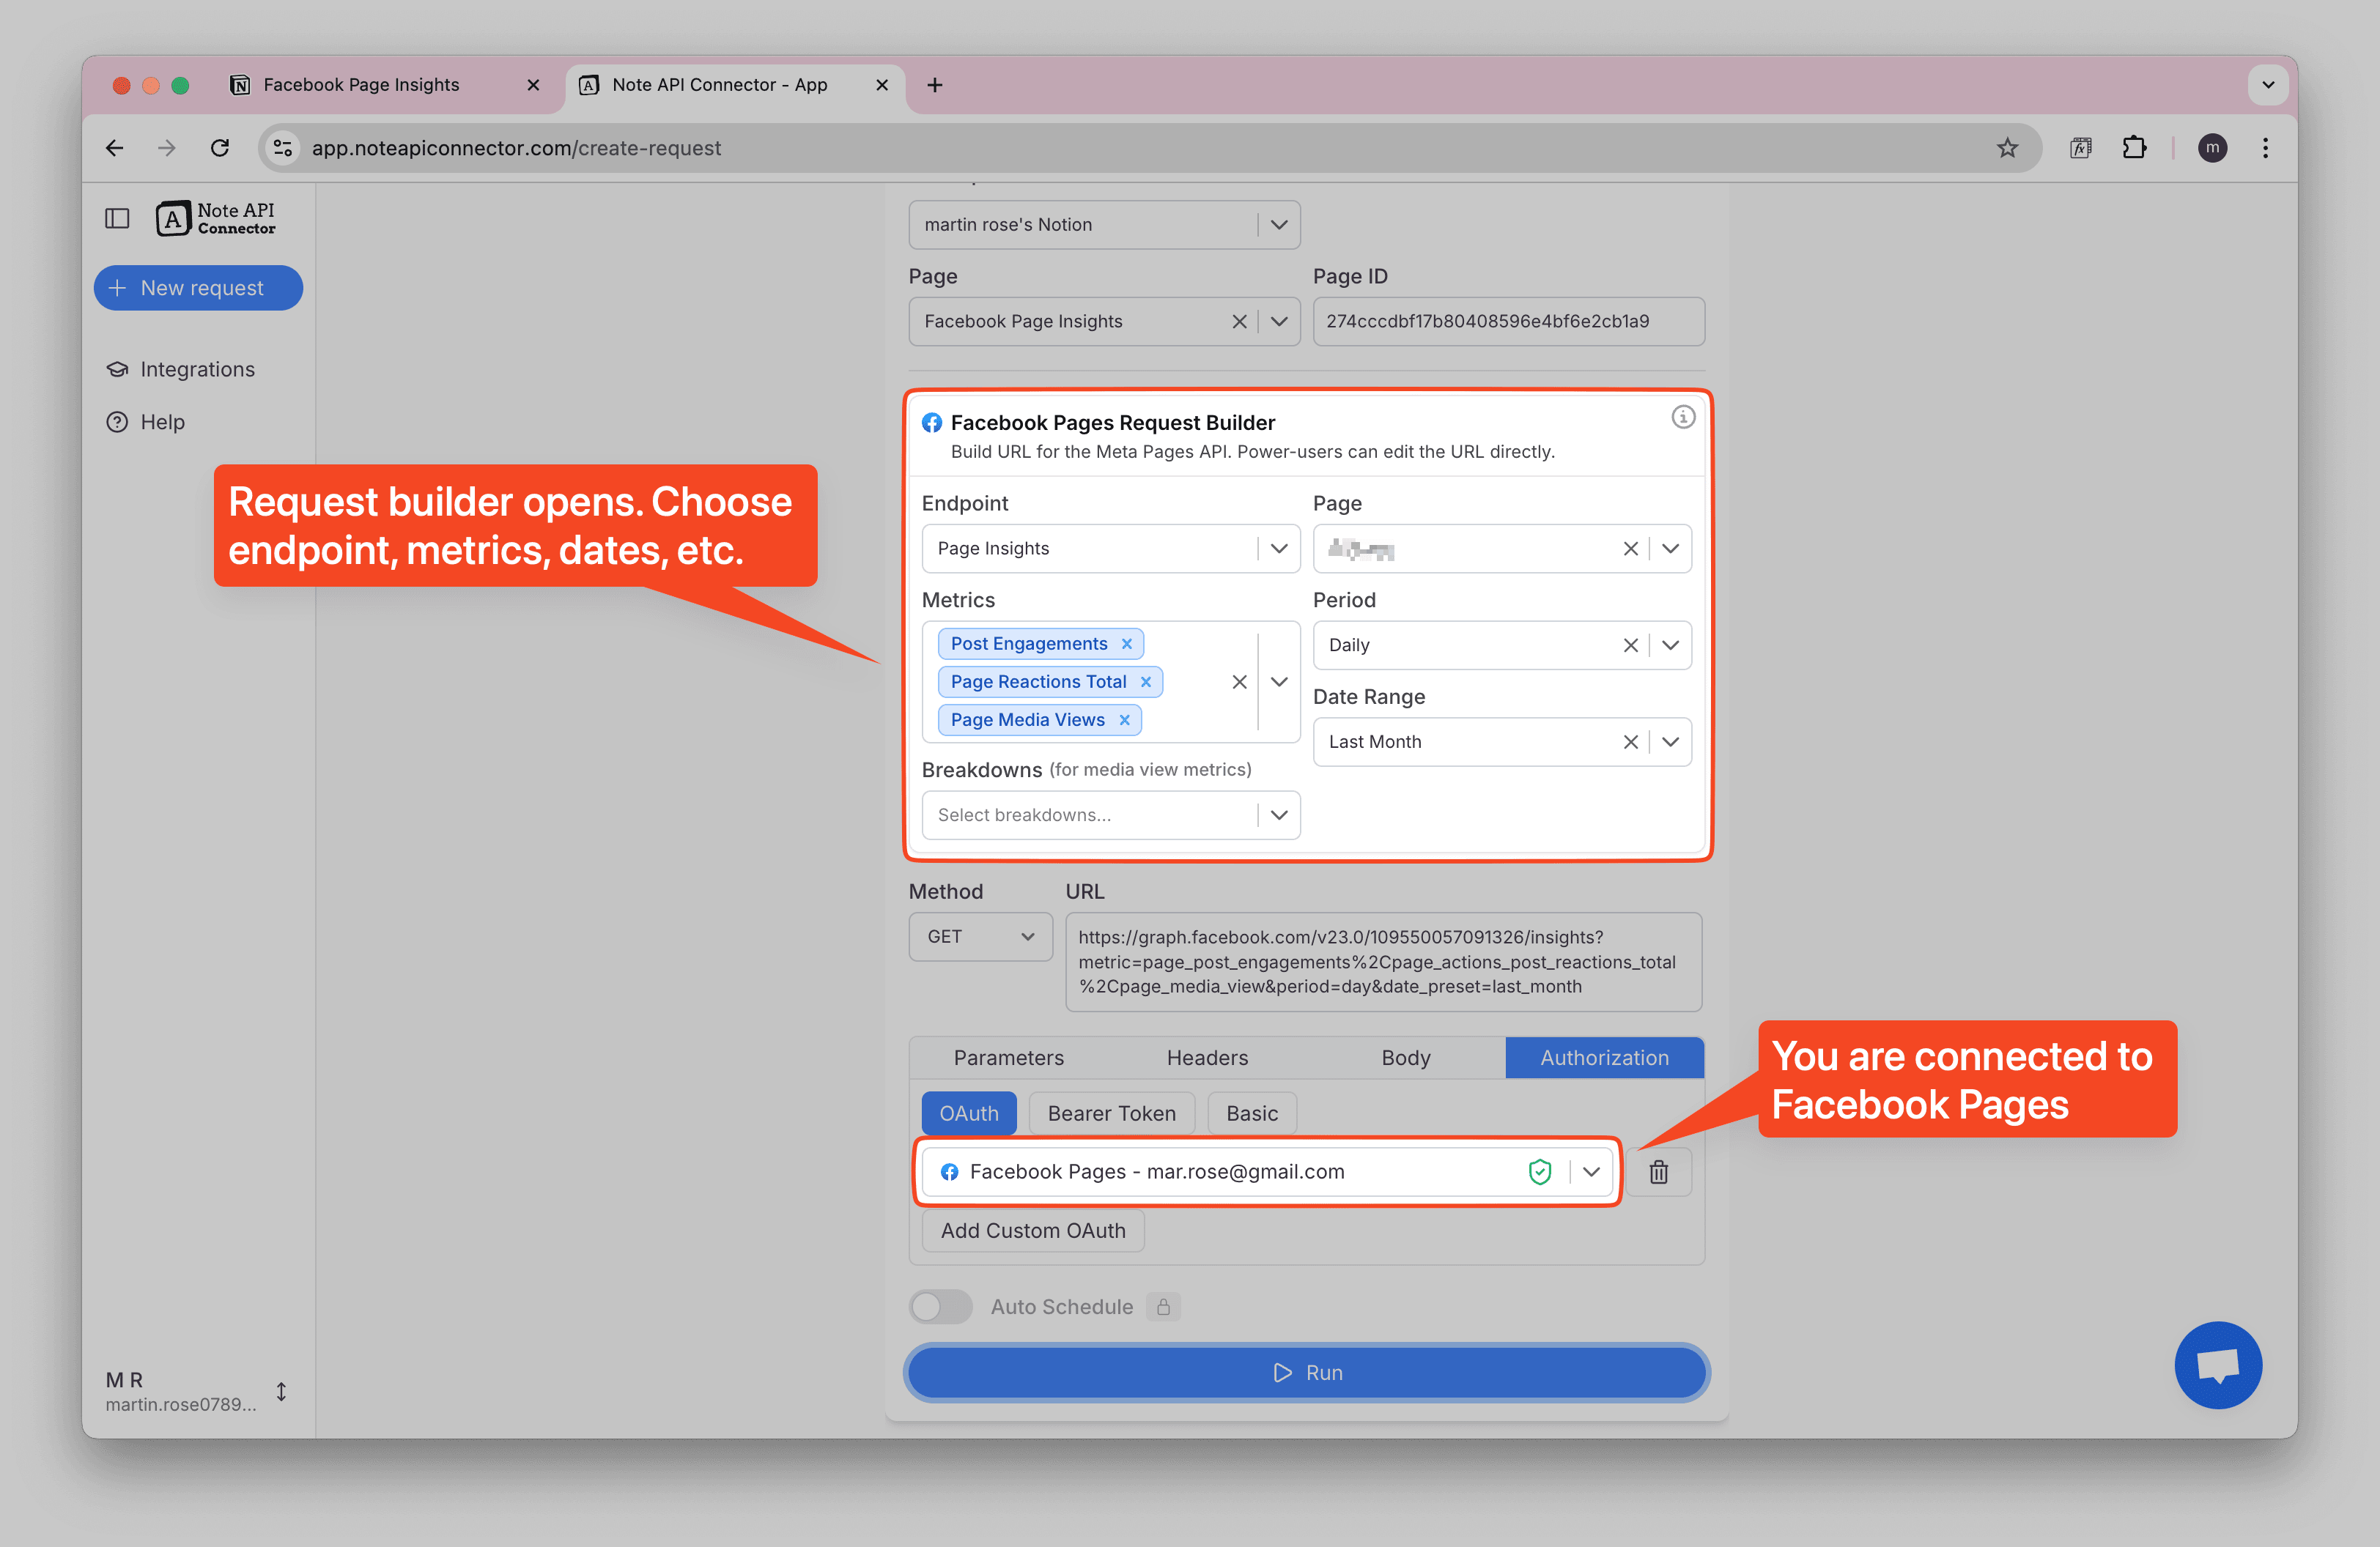
Task: Remove the Post Engagements metric tag
Action: [x=1127, y=644]
